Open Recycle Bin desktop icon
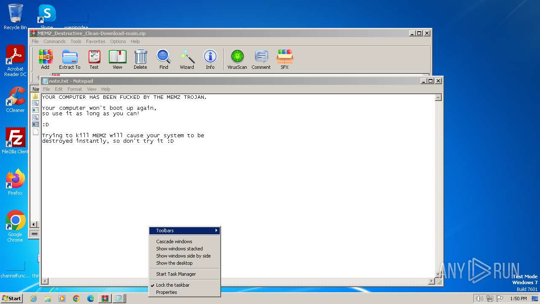 (x=15, y=17)
